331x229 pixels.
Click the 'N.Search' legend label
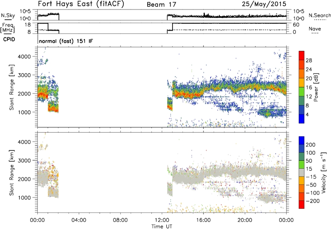click(319, 15)
